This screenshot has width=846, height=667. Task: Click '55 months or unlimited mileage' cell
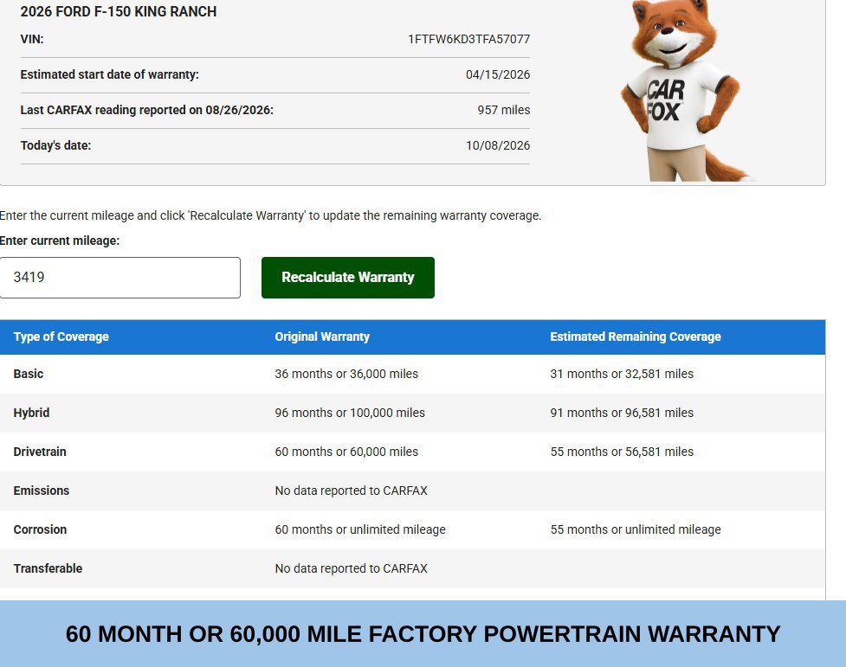pyautogui.click(x=635, y=529)
